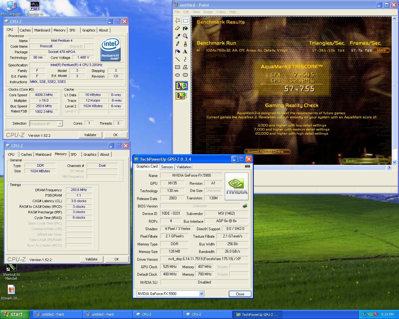The height and width of the screenshot is (319, 399).
Task: Select the Pick Color eyedropper tool
Action: [x=178, y=36]
